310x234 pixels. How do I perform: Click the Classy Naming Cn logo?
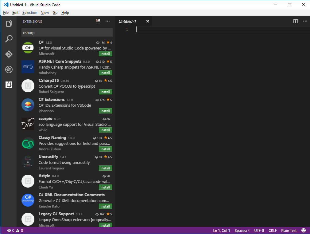point(28,143)
